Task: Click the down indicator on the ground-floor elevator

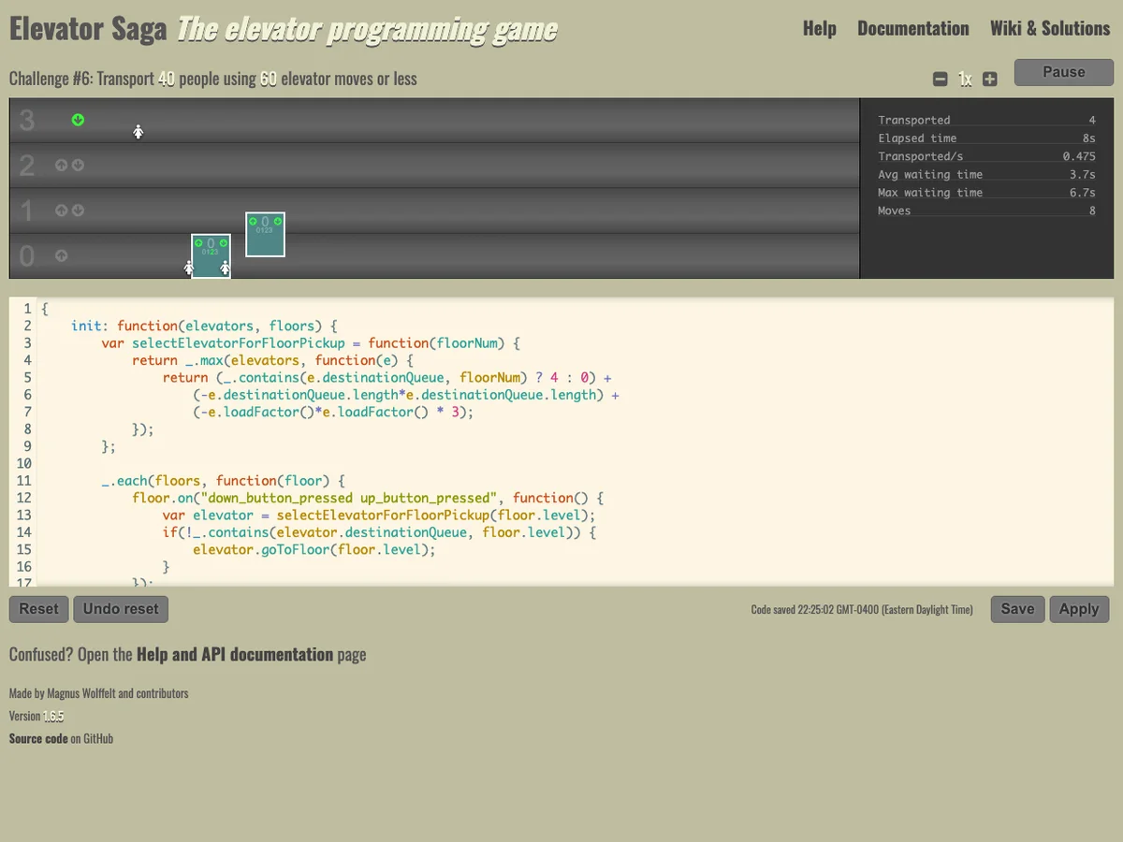Action: pos(224,243)
